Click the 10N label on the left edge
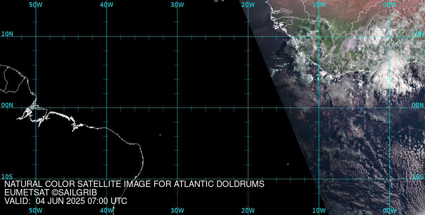 point(7,34)
